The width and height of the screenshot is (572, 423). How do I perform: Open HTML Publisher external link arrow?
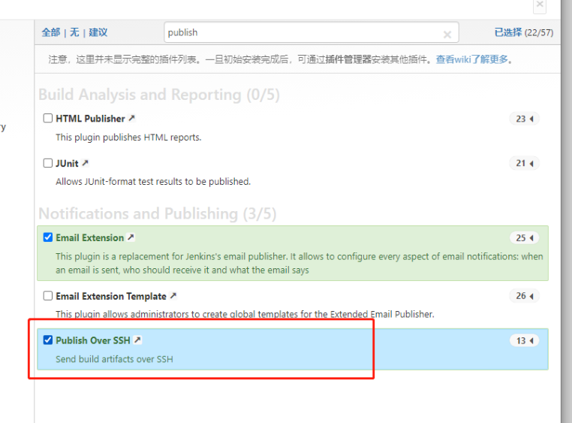(x=131, y=118)
